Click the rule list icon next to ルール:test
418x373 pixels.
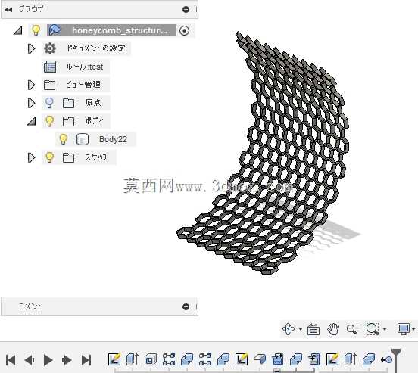tap(50, 67)
